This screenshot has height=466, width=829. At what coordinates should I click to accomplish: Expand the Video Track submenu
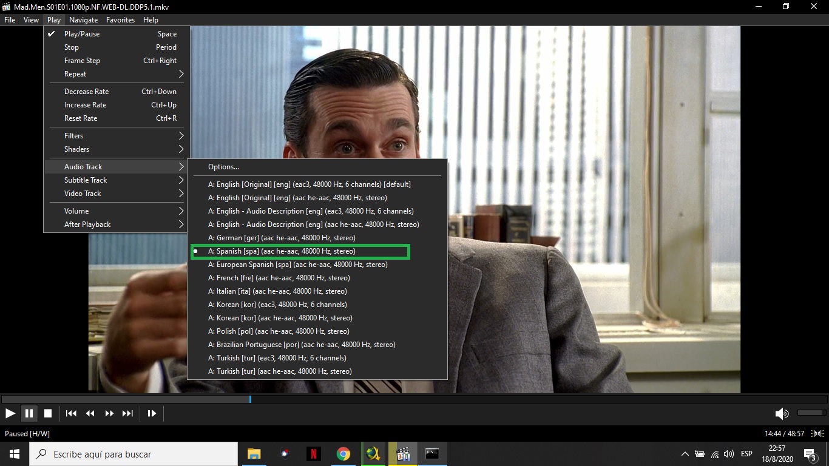[117, 194]
